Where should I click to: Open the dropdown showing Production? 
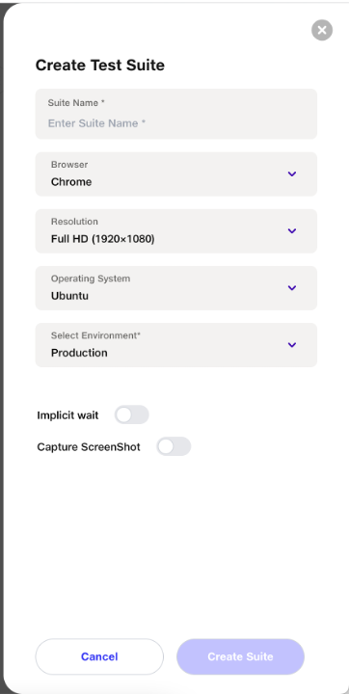click(x=176, y=345)
